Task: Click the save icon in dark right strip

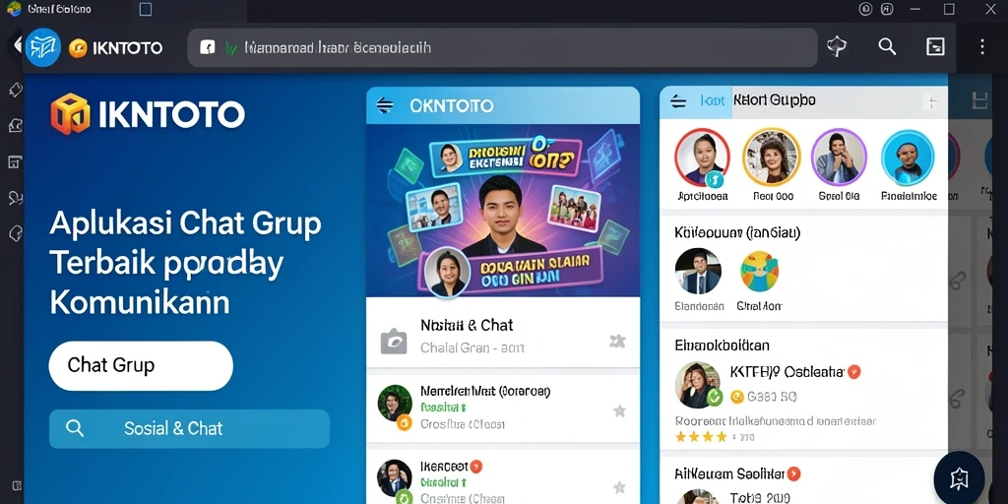Action: click(979, 99)
